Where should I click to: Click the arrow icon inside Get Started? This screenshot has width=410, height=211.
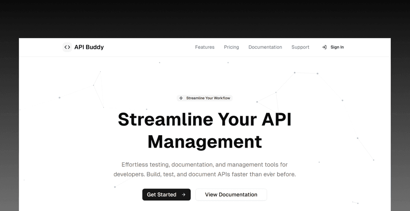[x=184, y=195]
